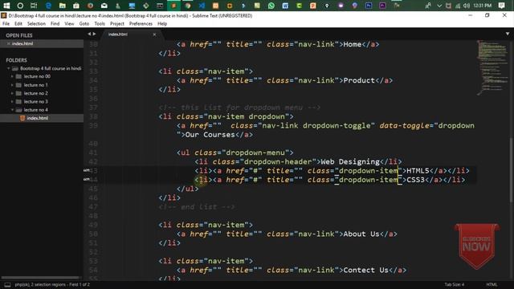The image size is (514, 289).
Task: Close index.html in Open Files list
Action: pos(9,43)
